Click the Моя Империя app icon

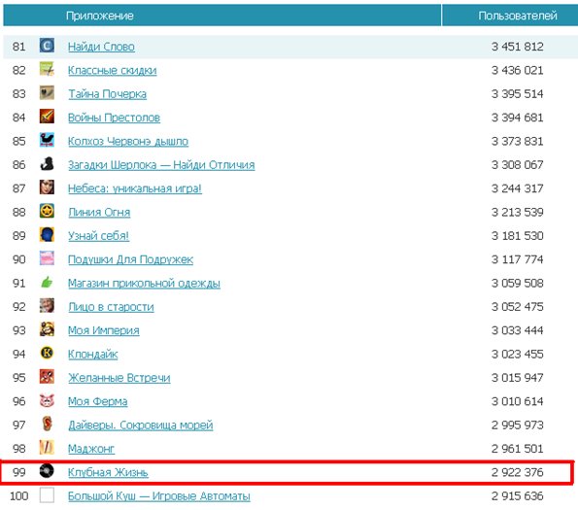[47, 329]
